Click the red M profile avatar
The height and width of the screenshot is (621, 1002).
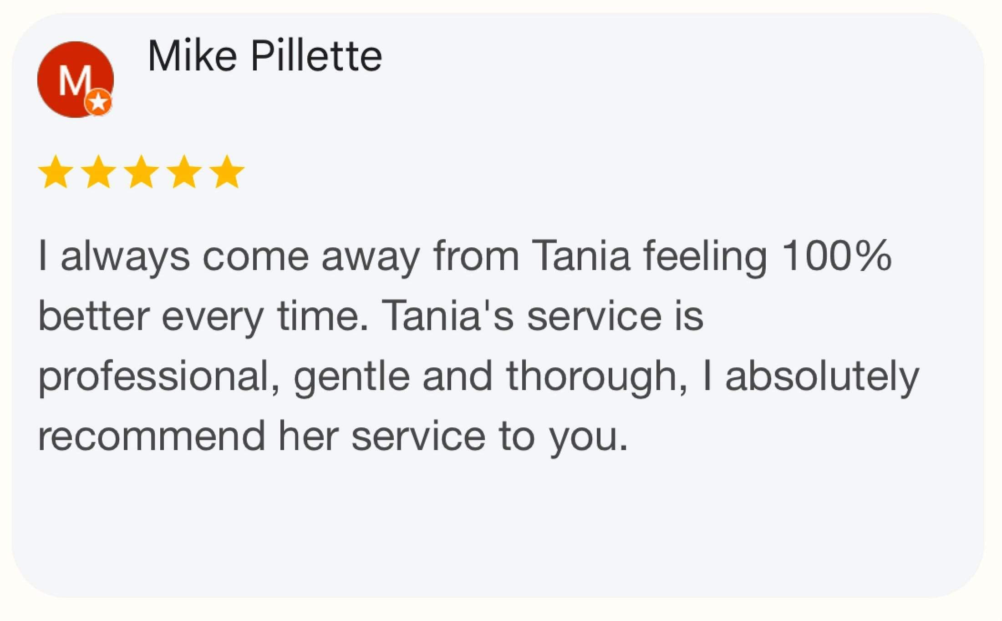73,77
